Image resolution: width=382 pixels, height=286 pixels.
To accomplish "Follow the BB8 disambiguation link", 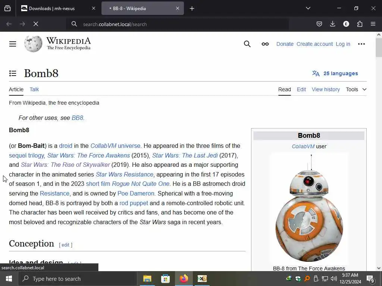I will (78, 118).
